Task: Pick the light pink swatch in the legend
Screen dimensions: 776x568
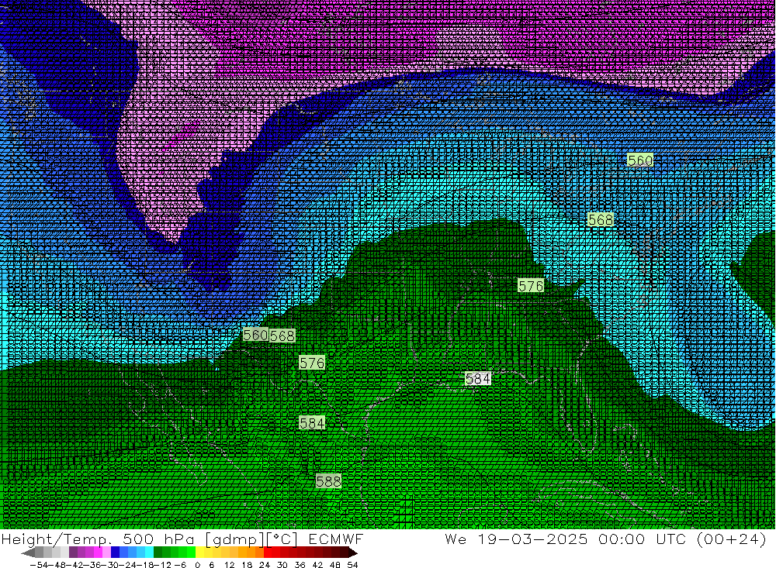Action: (x=106, y=553)
